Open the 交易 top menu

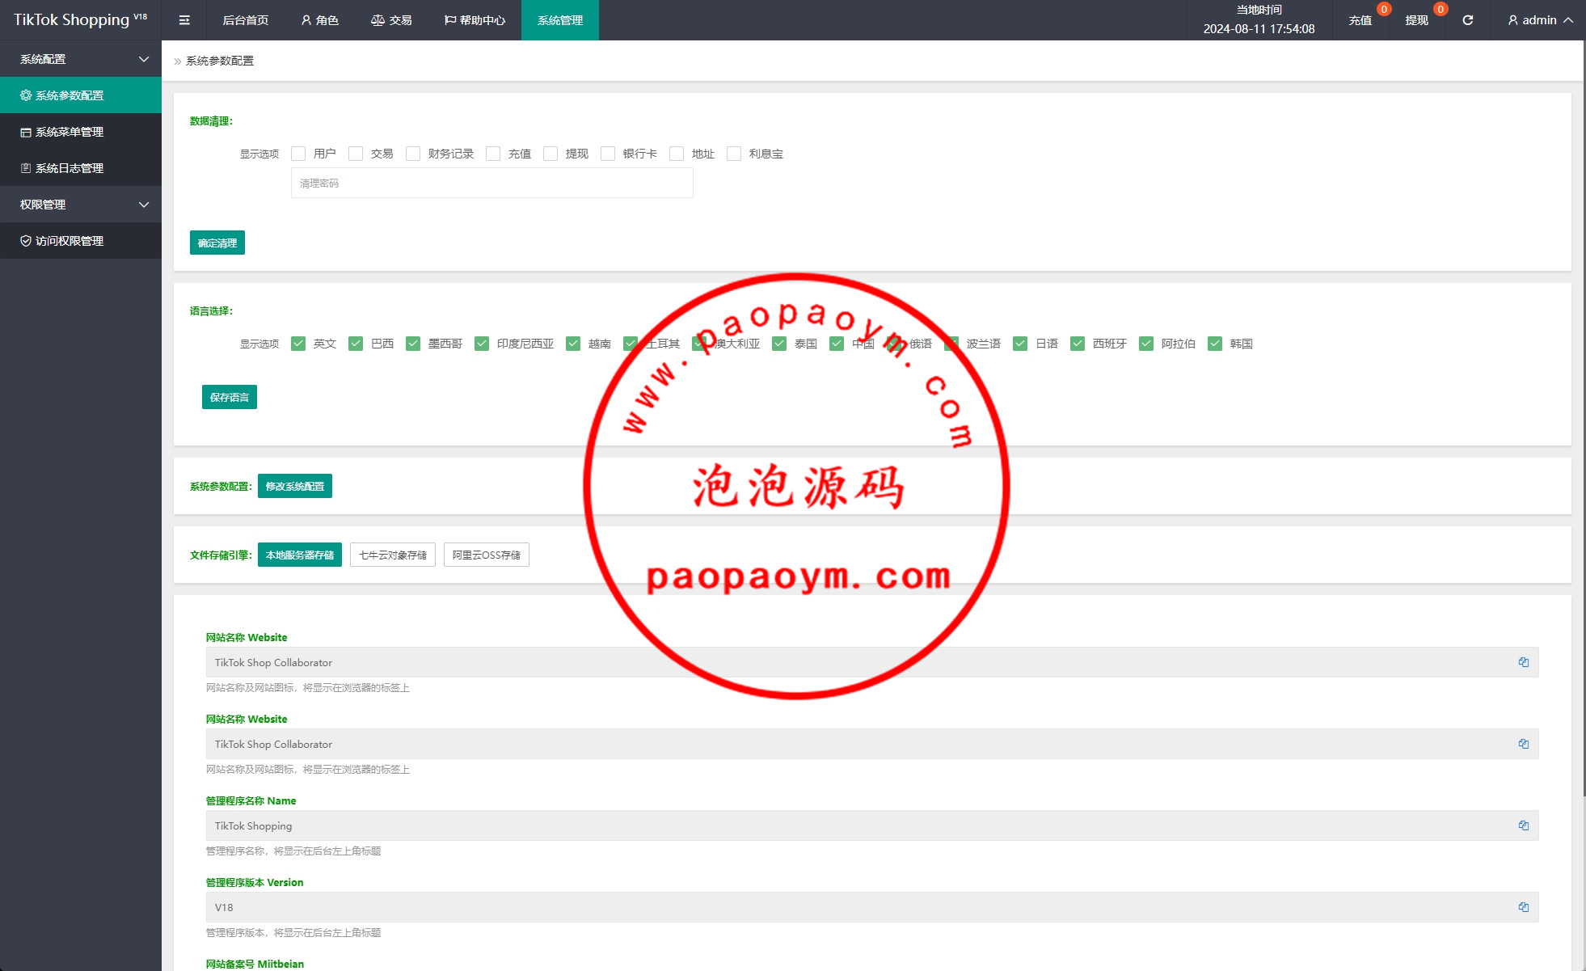391,20
